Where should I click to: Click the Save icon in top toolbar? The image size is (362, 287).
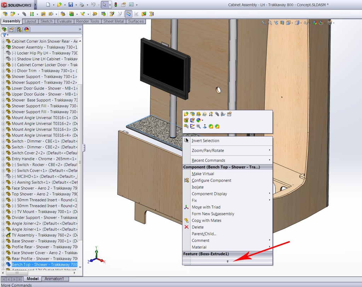70,5
